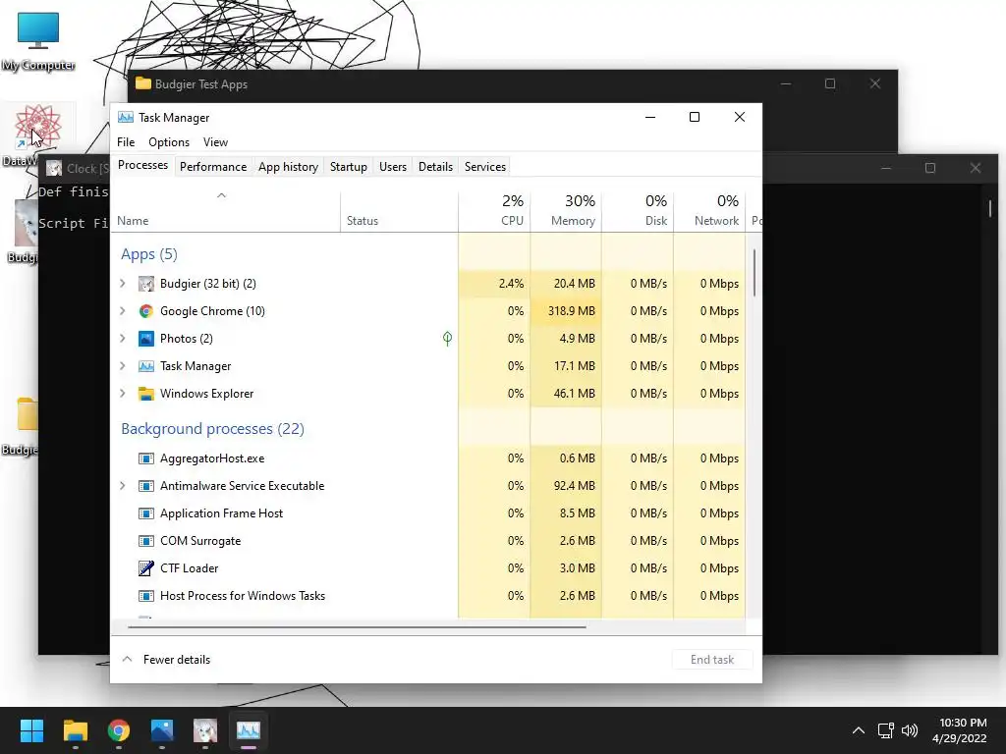Click the COM Surrogate process icon
The width and height of the screenshot is (1006, 754).
pyautogui.click(x=146, y=541)
